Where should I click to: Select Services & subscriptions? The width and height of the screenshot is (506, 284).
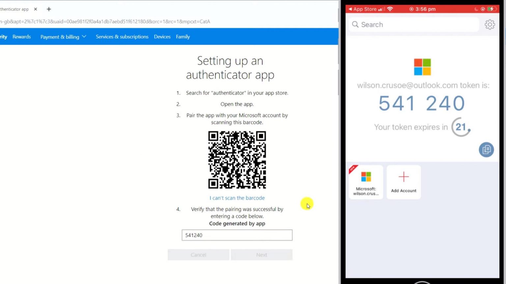point(122,37)
